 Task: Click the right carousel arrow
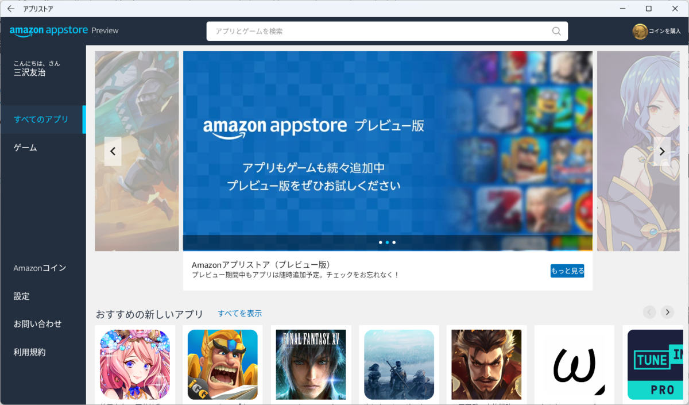coord(662,151)
